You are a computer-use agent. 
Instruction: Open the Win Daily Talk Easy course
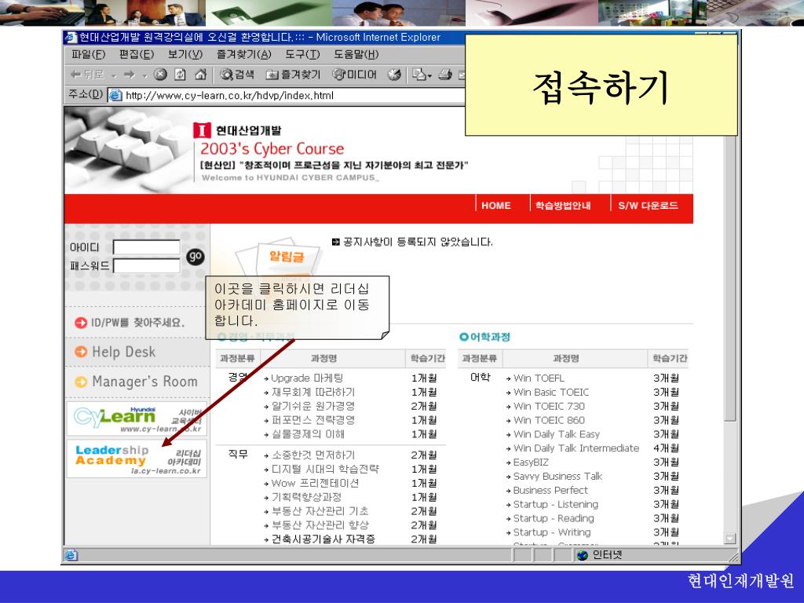click(557, 434)
